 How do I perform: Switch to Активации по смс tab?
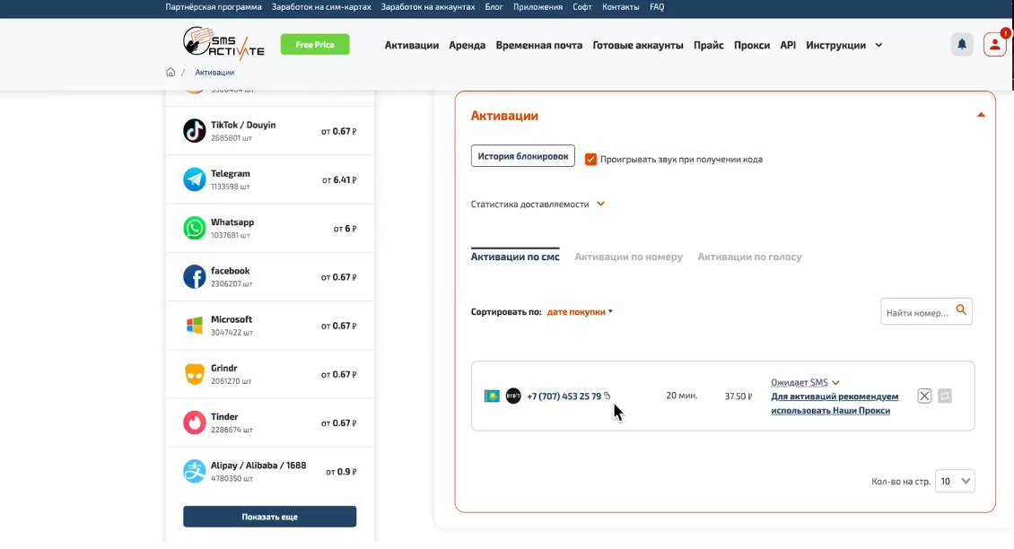pos(515,257)
